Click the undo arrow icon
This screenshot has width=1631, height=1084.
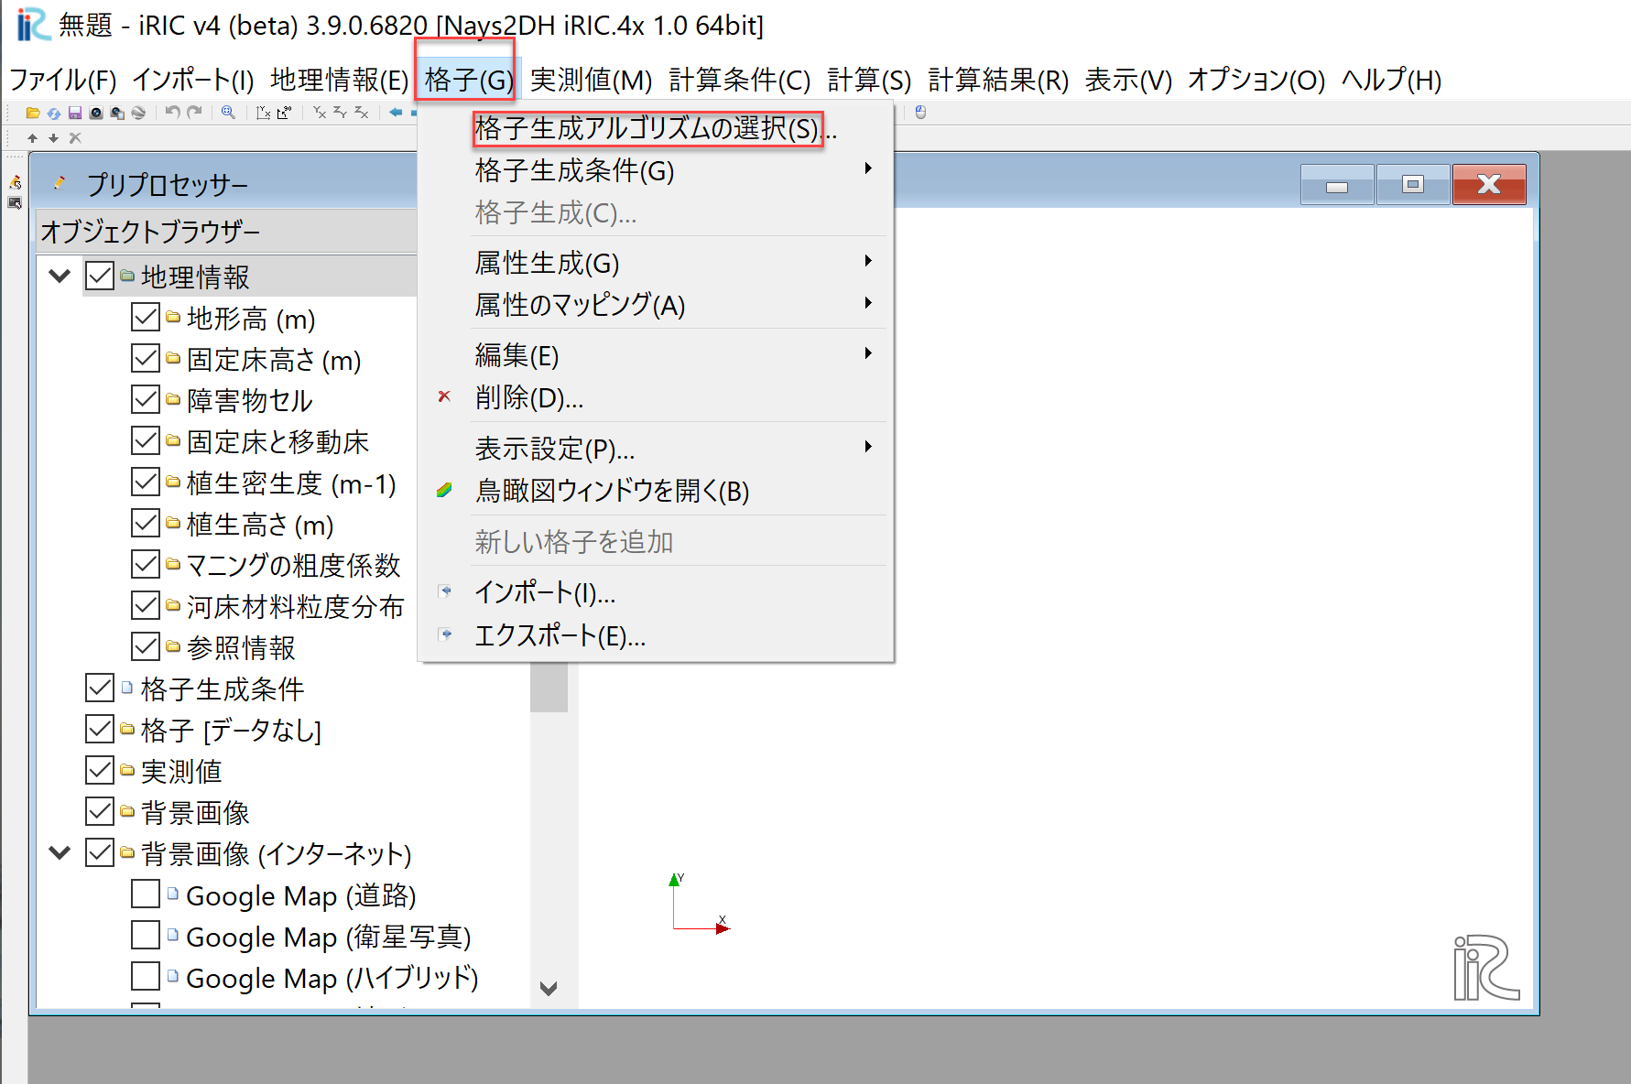click(173, 113)
